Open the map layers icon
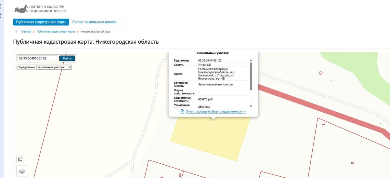 coord(22,171)
